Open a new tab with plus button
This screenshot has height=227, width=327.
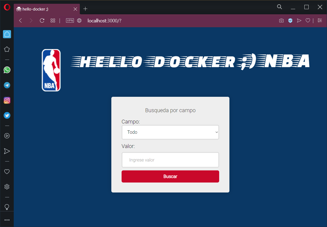85,9
